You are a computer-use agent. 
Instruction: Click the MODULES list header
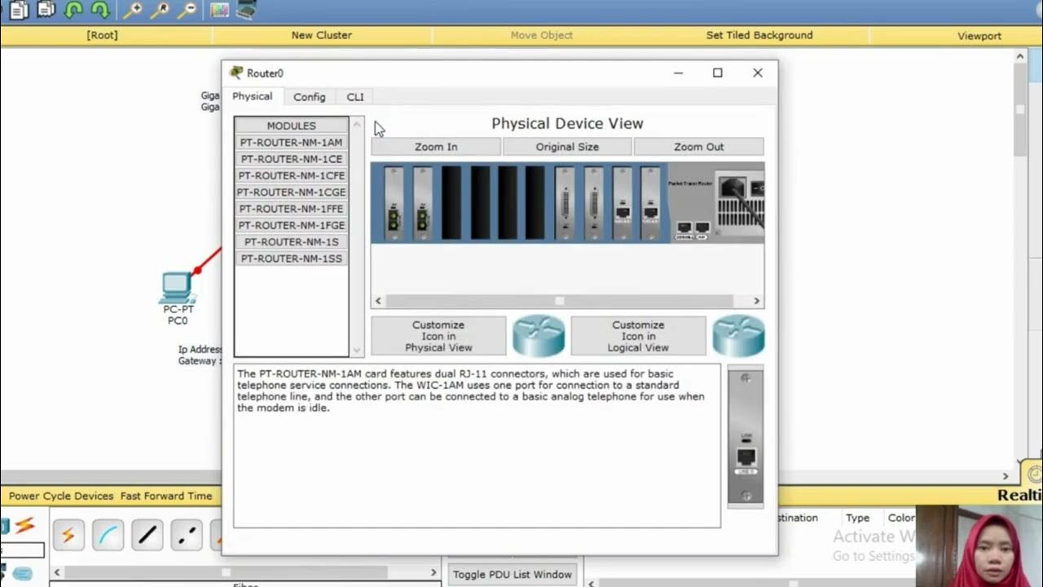[x=291, y=126]
